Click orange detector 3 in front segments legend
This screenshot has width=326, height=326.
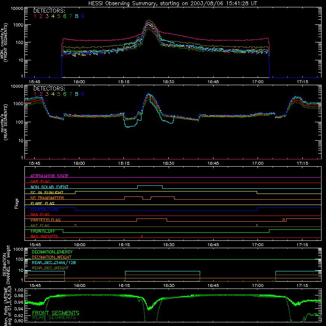point(47,16)
